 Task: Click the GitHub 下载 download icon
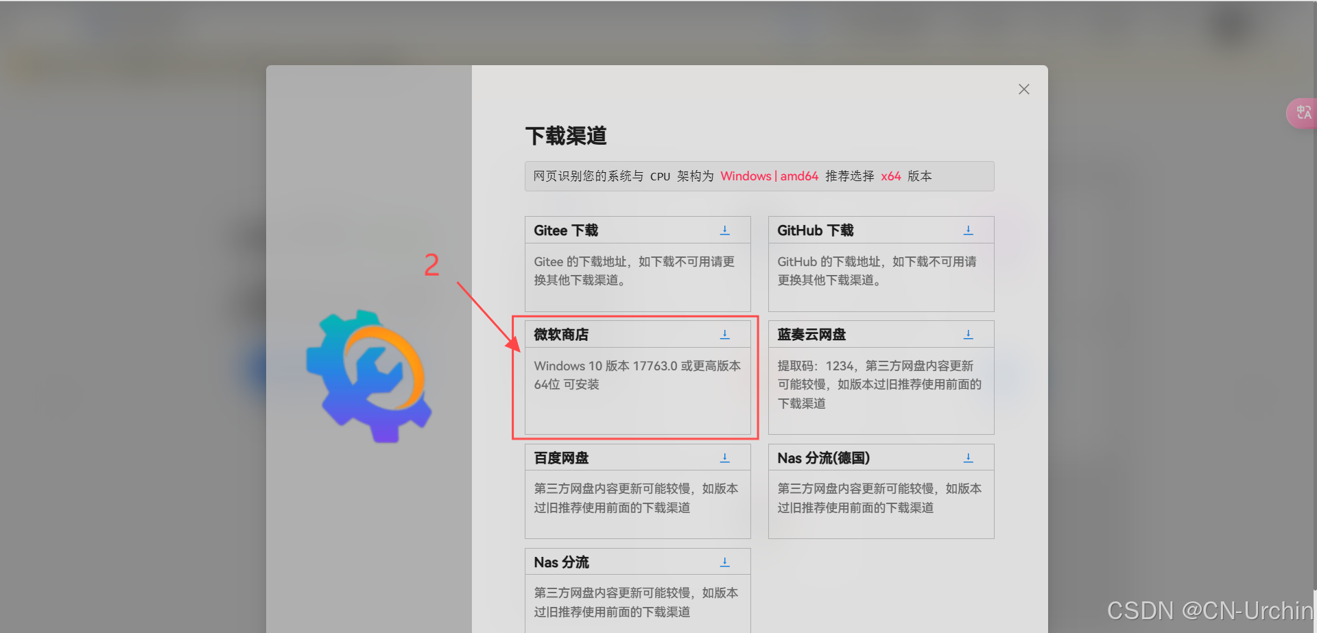click(968, 230)
